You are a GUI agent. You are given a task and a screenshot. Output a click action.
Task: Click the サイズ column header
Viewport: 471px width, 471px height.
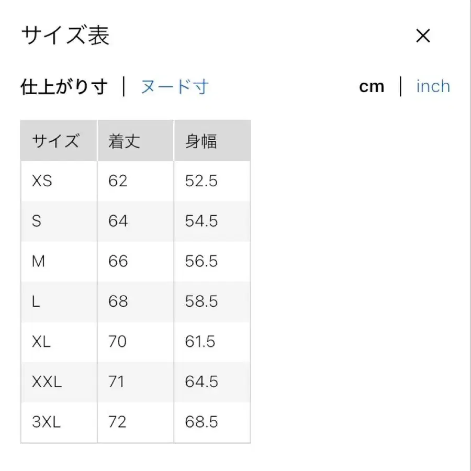click(x=57, y=140)
